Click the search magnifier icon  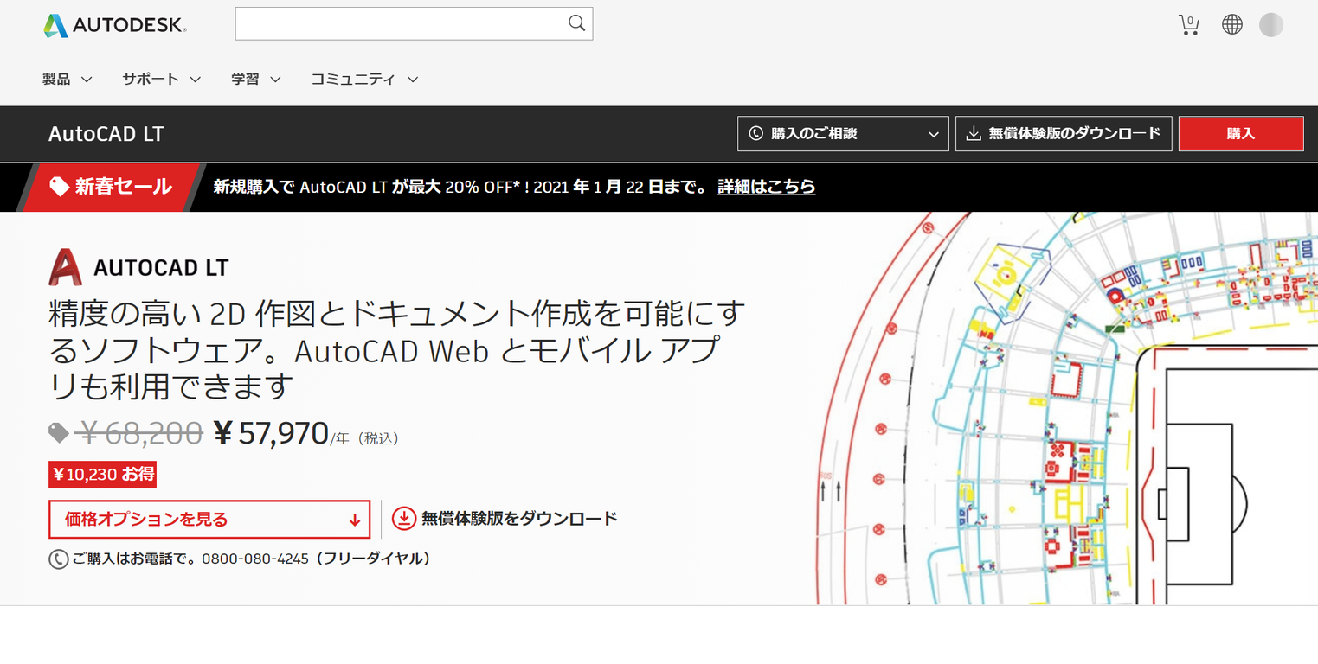(576, 23)
